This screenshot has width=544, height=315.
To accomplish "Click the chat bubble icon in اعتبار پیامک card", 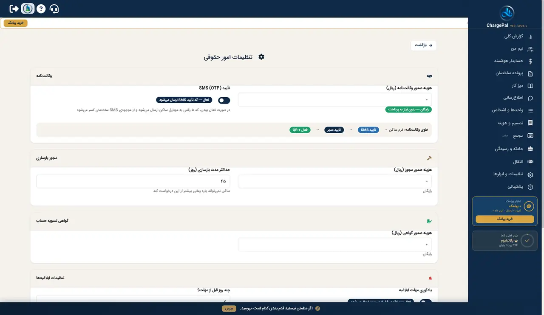I will (x=529, y=206).
